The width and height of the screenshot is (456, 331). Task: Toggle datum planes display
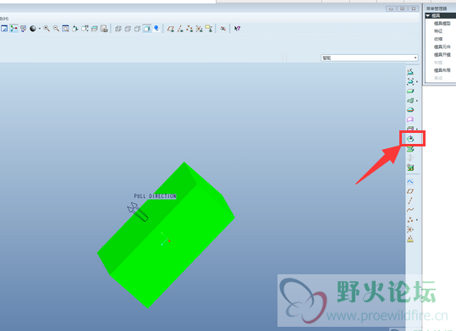tap(171, 28)
